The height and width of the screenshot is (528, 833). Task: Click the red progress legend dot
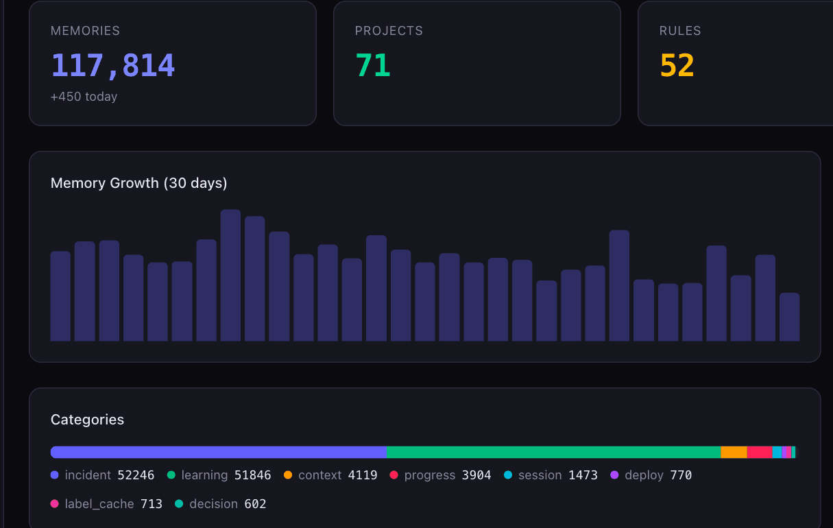pos(394,475)
